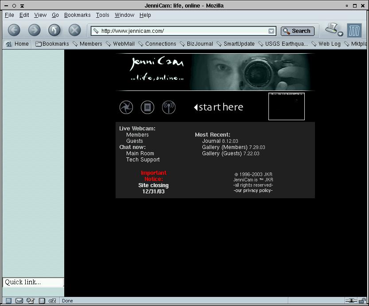Screen dimensions: 369x306
Task: Print the page using the printer icon
Action: pyautogui.click(x=332, y=28)
